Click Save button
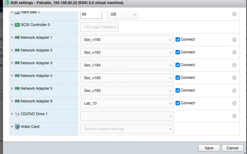Screen dimensions: 247x154 pos(209,148)
